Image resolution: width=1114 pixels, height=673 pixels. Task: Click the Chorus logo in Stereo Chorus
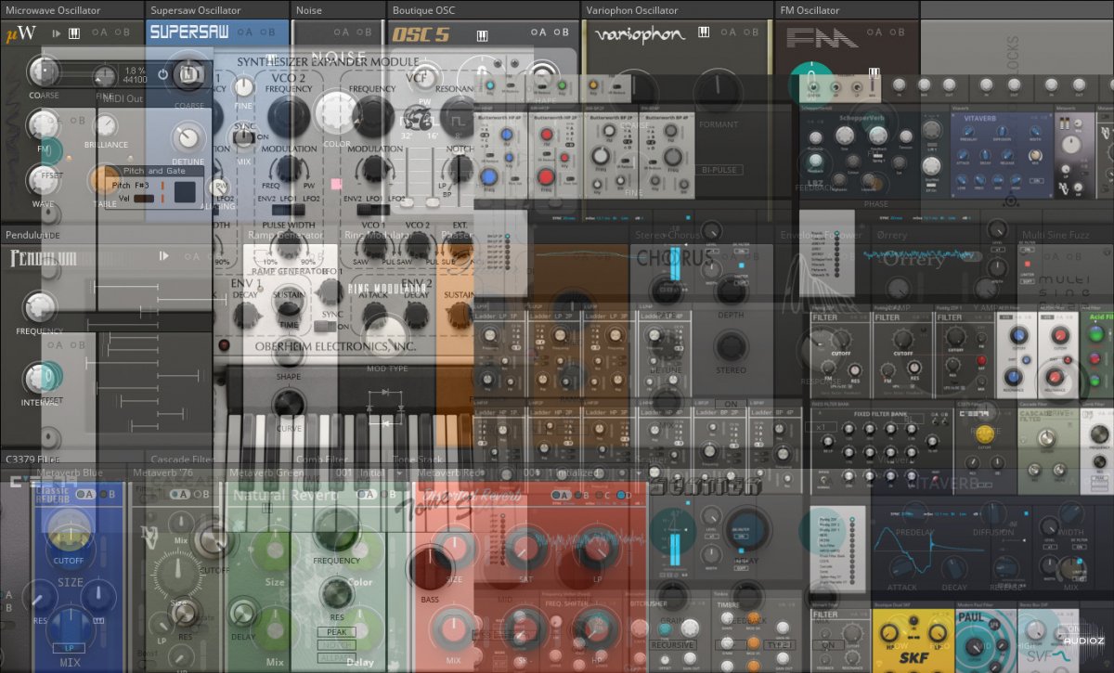point(675,257)
